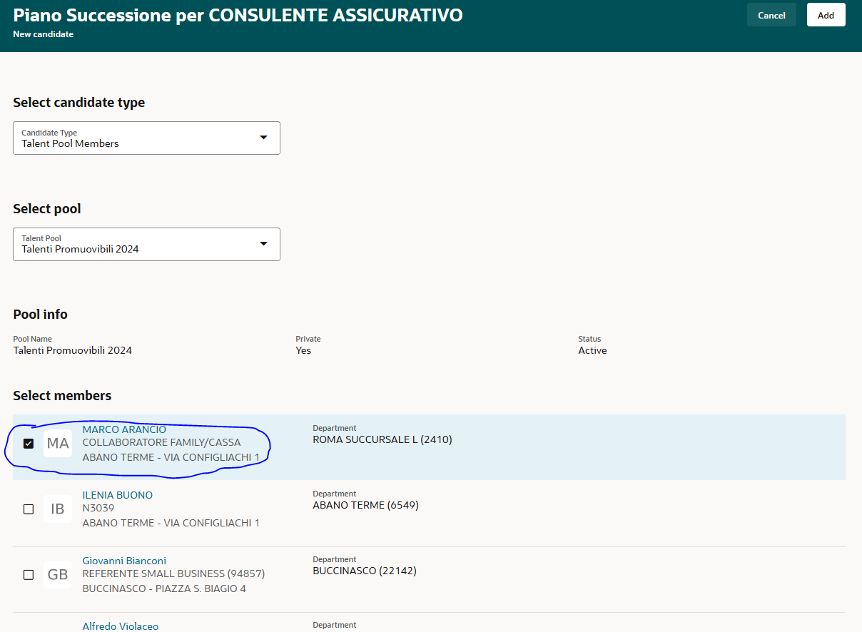The image size is (862, 632).
Task: Click the Candidate Type dropdown arrow
Action: [263, 138]
